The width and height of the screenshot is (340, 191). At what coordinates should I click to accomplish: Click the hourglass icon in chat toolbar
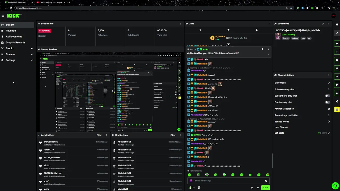[257, 30]
